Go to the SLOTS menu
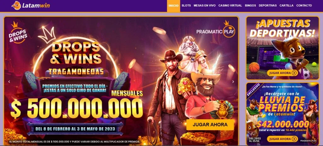This screenshot has width=323, height=146. click(186, 6)
